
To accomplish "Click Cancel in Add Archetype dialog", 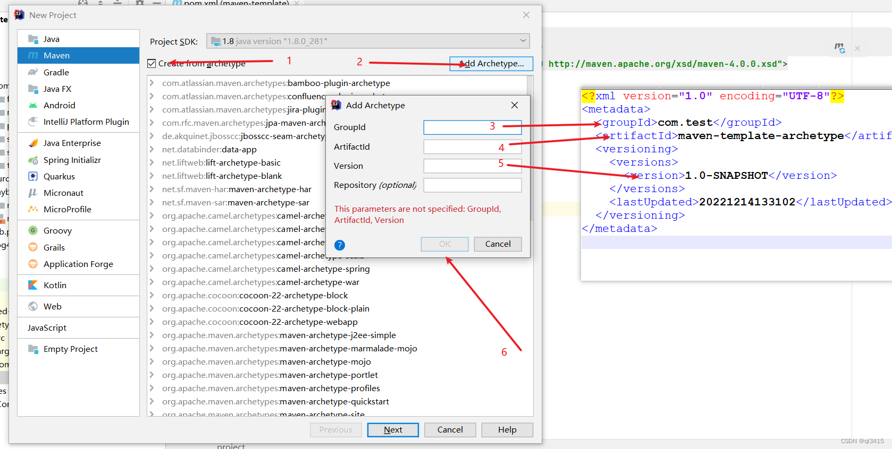I will click(498, 244).
